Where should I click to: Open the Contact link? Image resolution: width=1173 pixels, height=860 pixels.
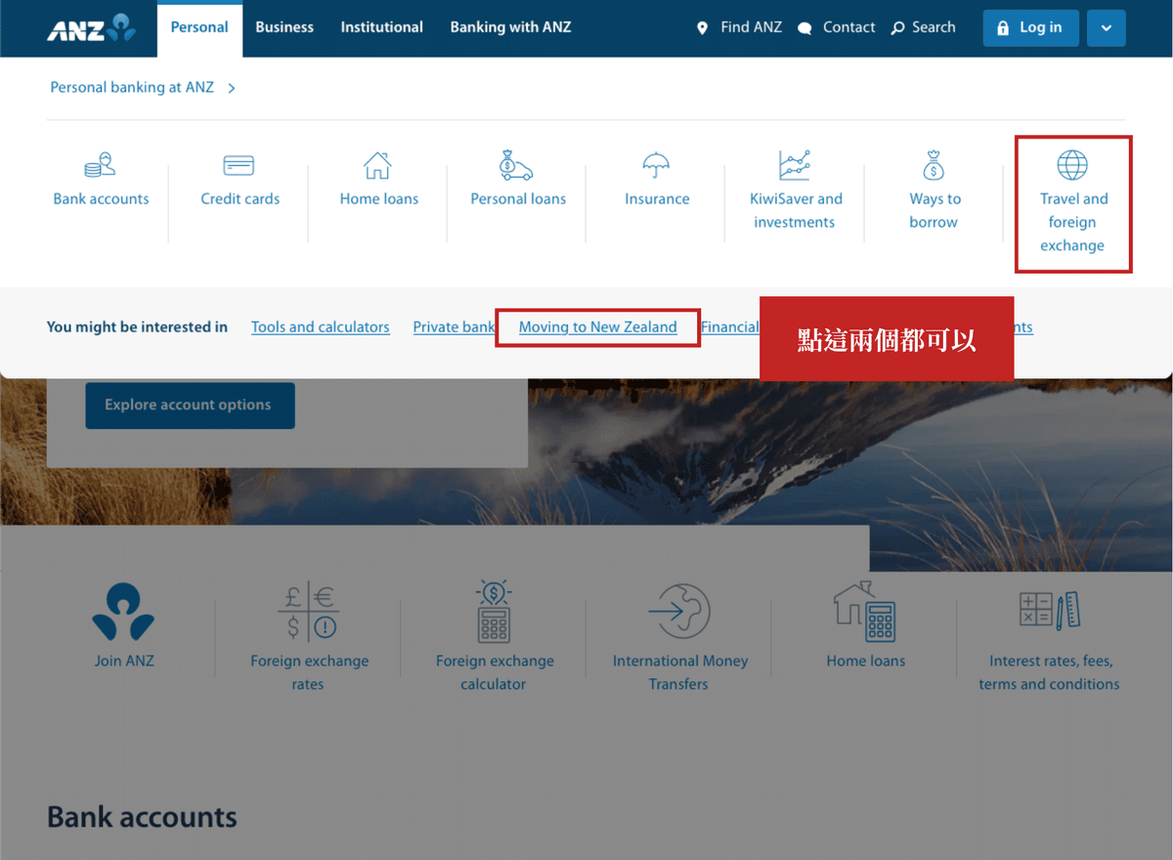[848, 27]
